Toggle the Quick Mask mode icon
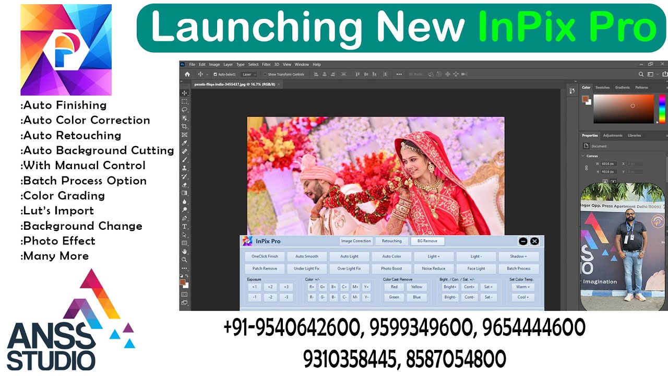668x376 pixels. tap(185, 295)
